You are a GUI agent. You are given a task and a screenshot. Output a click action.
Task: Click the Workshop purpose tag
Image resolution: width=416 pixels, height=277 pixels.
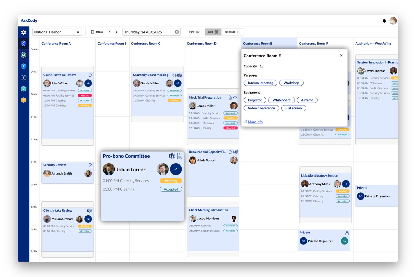click(x=291, y=83)
